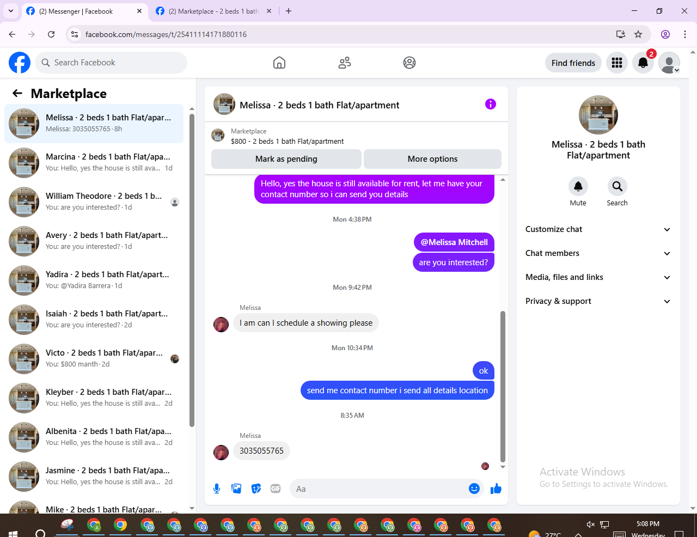Open Jasmine conversation
697x537 pixels.
[x=94, y=477]
